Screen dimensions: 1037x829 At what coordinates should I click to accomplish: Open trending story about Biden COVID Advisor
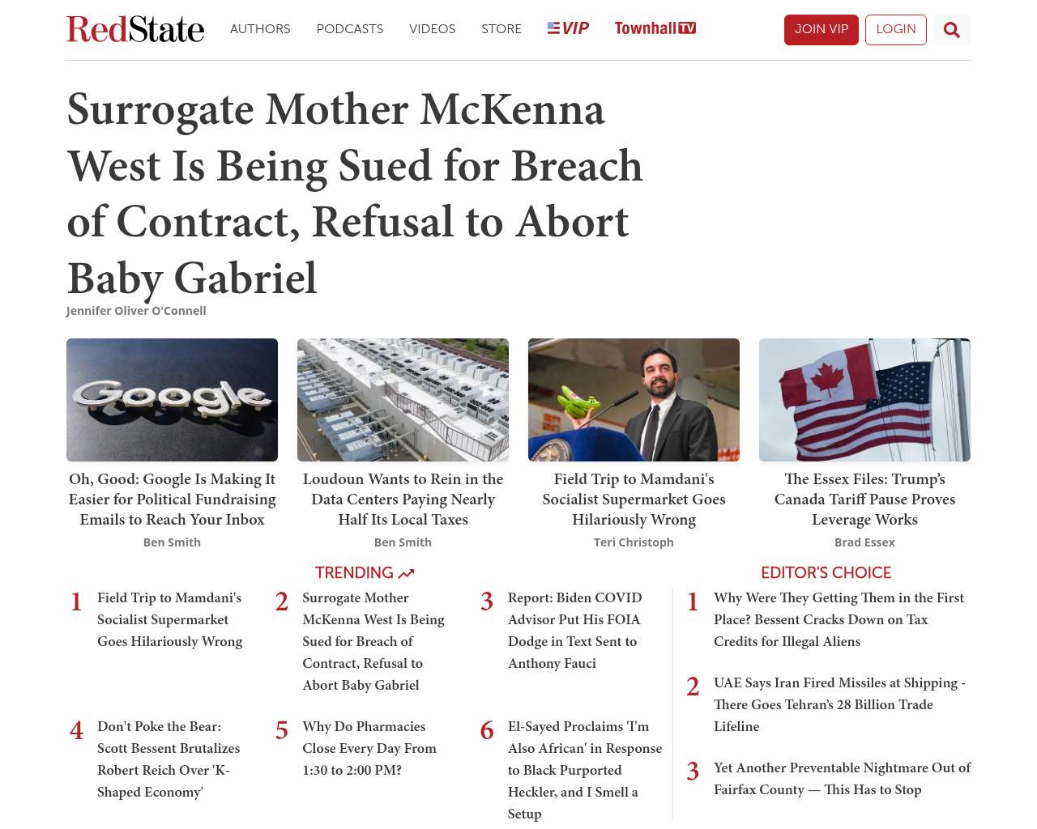tap(575, 631)
